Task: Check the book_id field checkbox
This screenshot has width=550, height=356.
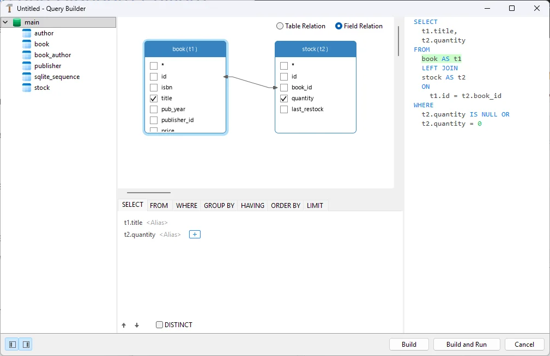Action: [x=284, y=87]
